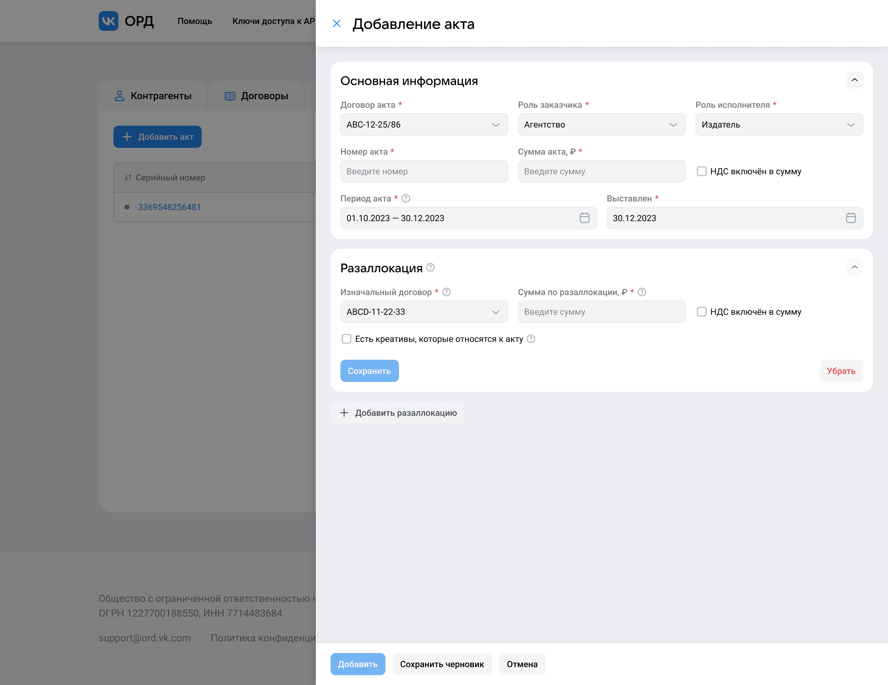Open the calendar icon in Период акта field
888x685 pixels.
coord(584,218)
